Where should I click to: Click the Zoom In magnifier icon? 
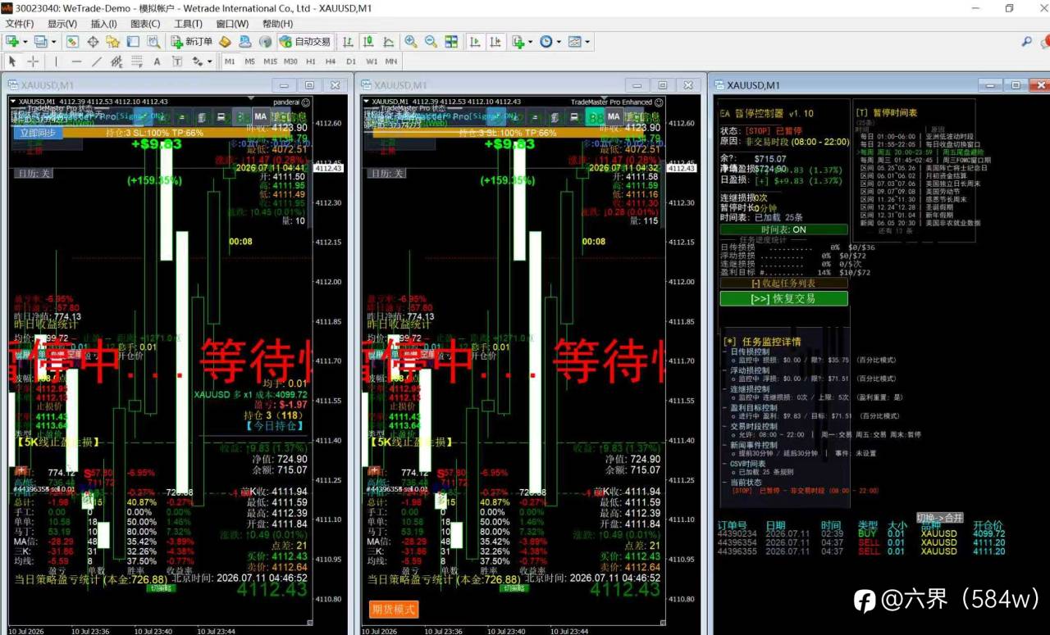point(410,42)
